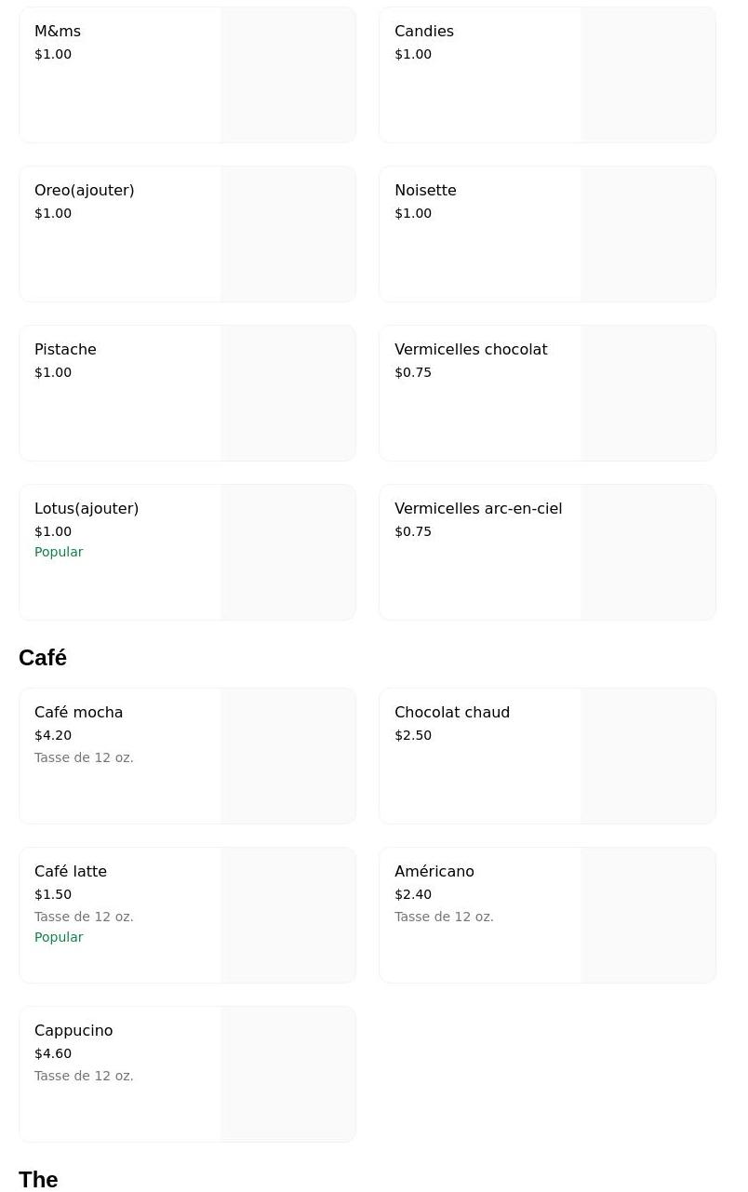Screen dimensions: 748x1192
Task: Click the Chocolat chaud image thumbnail
Action: point(648,756)
